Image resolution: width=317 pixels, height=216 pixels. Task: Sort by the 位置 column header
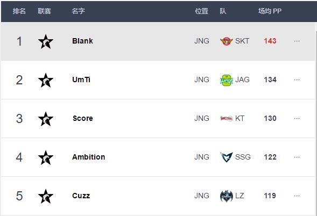tap(202, 11)
